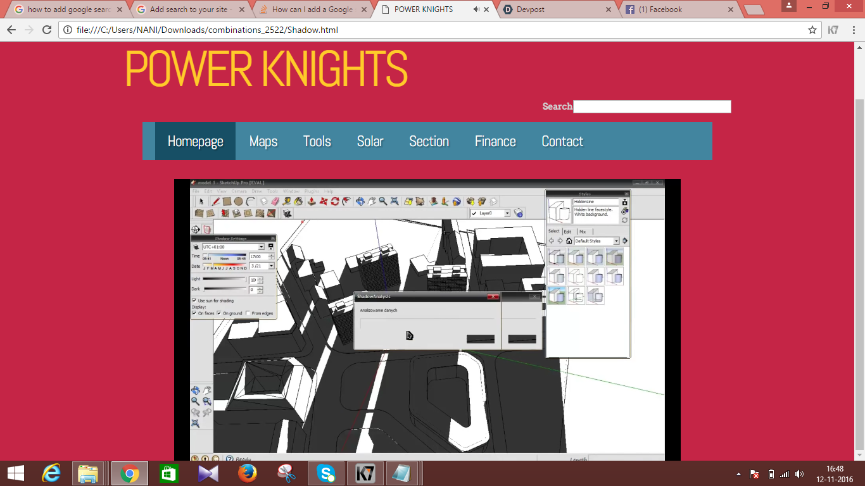Toggle the On ground shadow display checkbox
The width and height of the screenshot is (865, 486).
pos(218,313)
